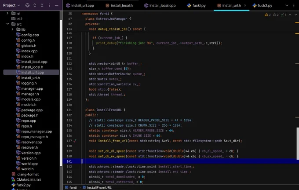This screenshot has width=299, height=190.
Task: Open manager.cpp in project tree
Action: [30, 88]
